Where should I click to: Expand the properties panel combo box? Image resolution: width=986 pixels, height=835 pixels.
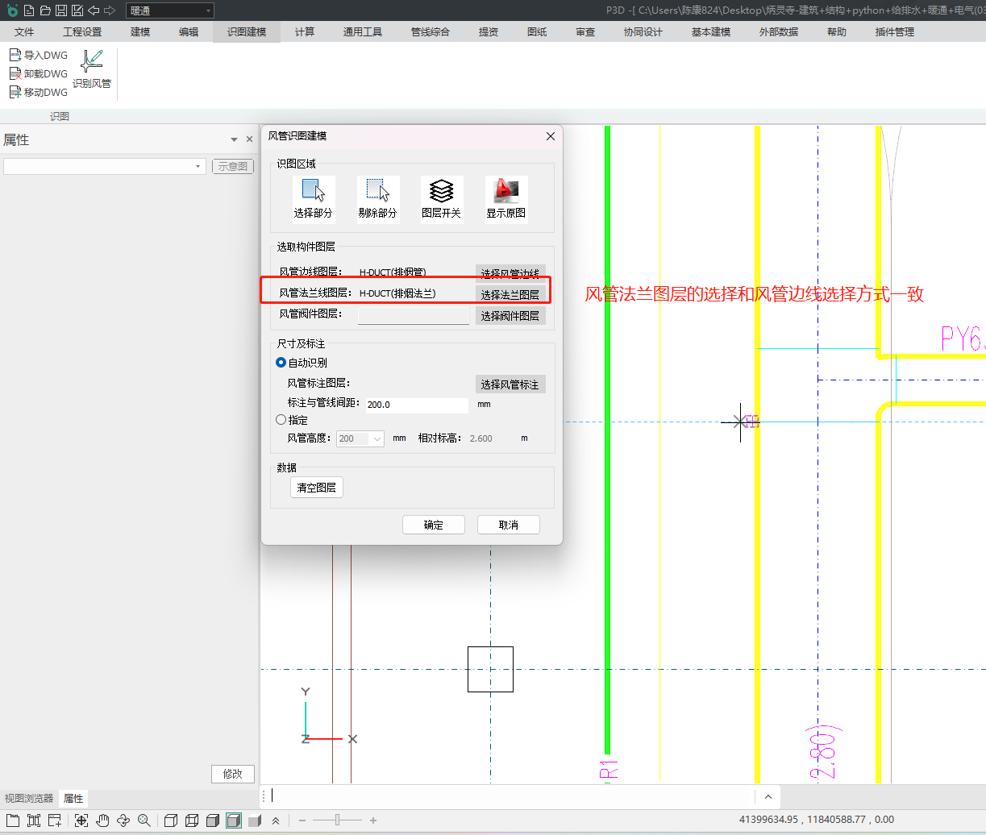(x=198, y=166)
